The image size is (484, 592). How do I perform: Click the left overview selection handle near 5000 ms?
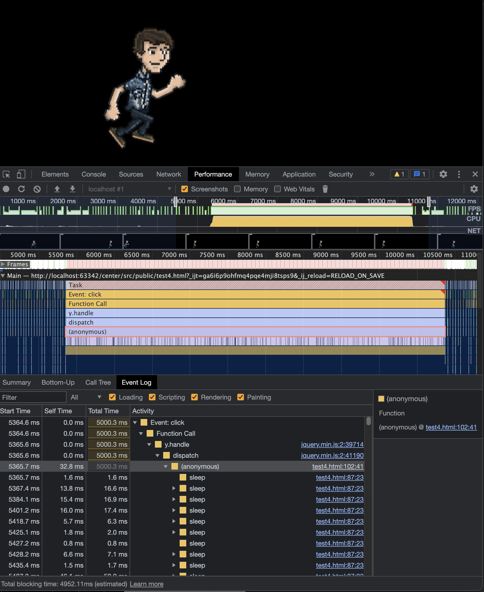[x=175, y=202]
